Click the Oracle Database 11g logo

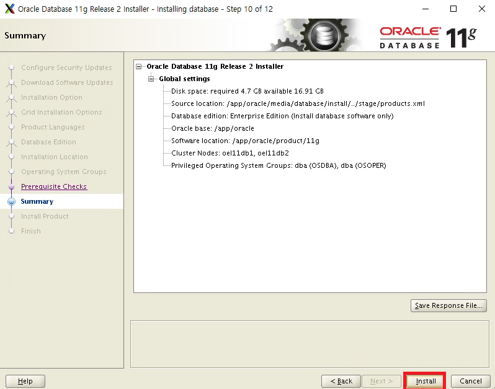pyautogui.click(x=428, y=38)
